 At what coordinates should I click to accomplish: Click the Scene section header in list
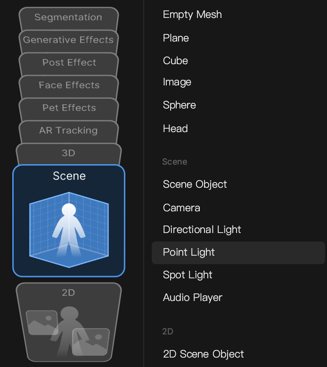(175, 162)
